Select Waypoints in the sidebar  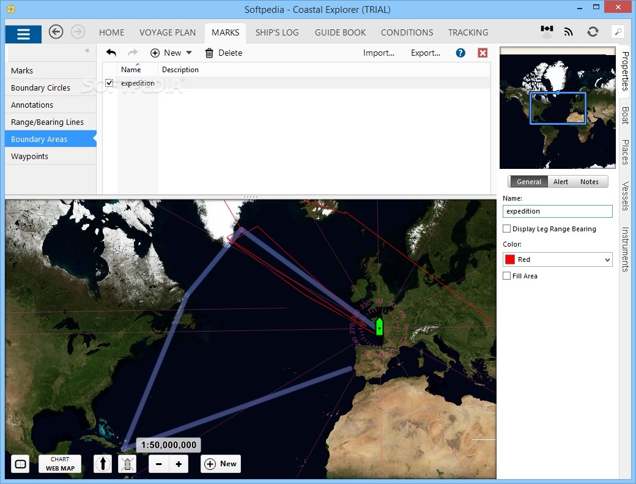coord(51,156)
